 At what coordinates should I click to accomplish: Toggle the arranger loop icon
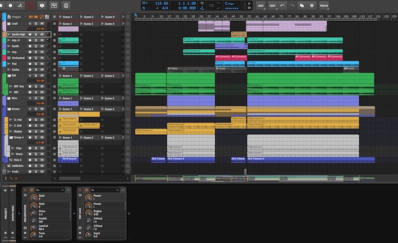[x=211, y=6]
